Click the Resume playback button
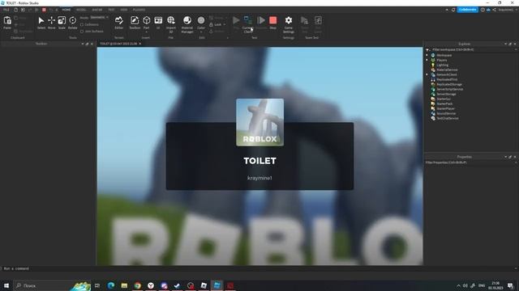 261,20
